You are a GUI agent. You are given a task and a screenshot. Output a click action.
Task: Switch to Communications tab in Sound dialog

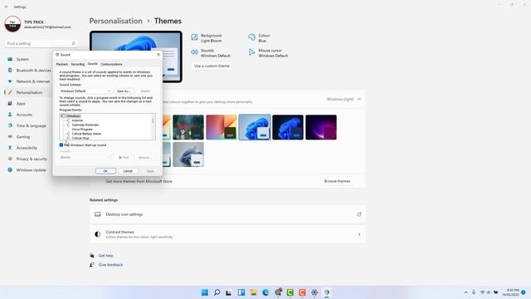point(111,64)
